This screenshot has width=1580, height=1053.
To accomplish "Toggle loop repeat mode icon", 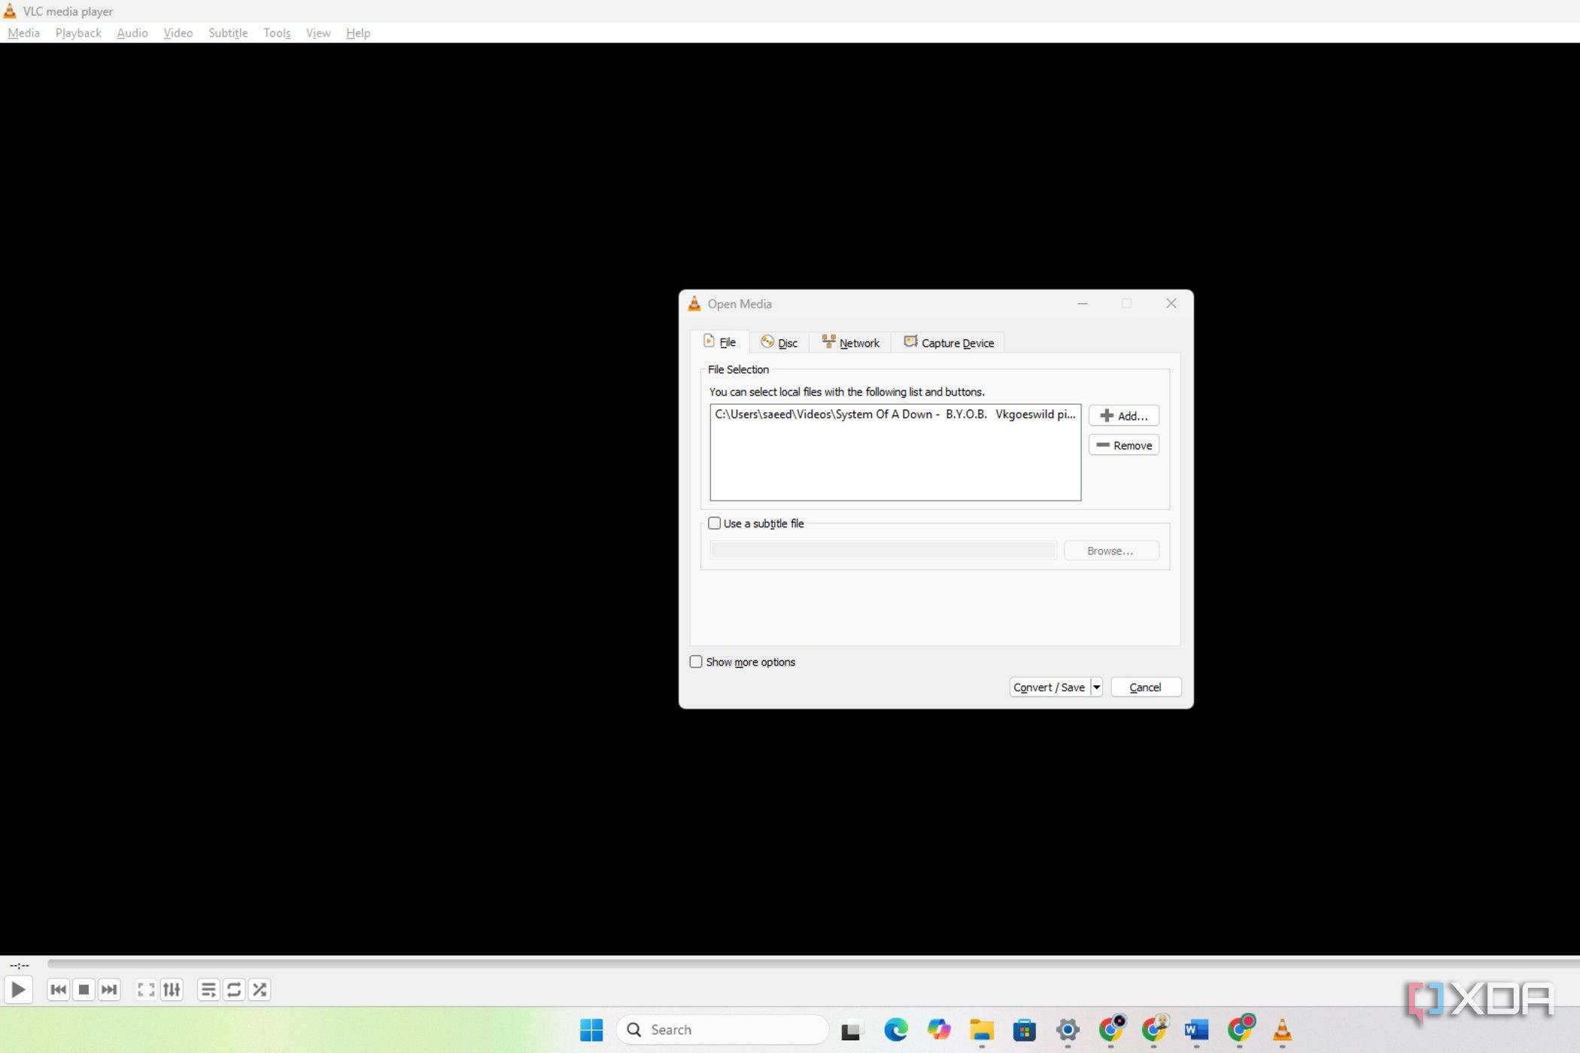I will [234, 990].
